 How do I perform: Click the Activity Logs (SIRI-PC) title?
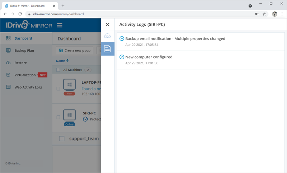[x=142, y=25]
